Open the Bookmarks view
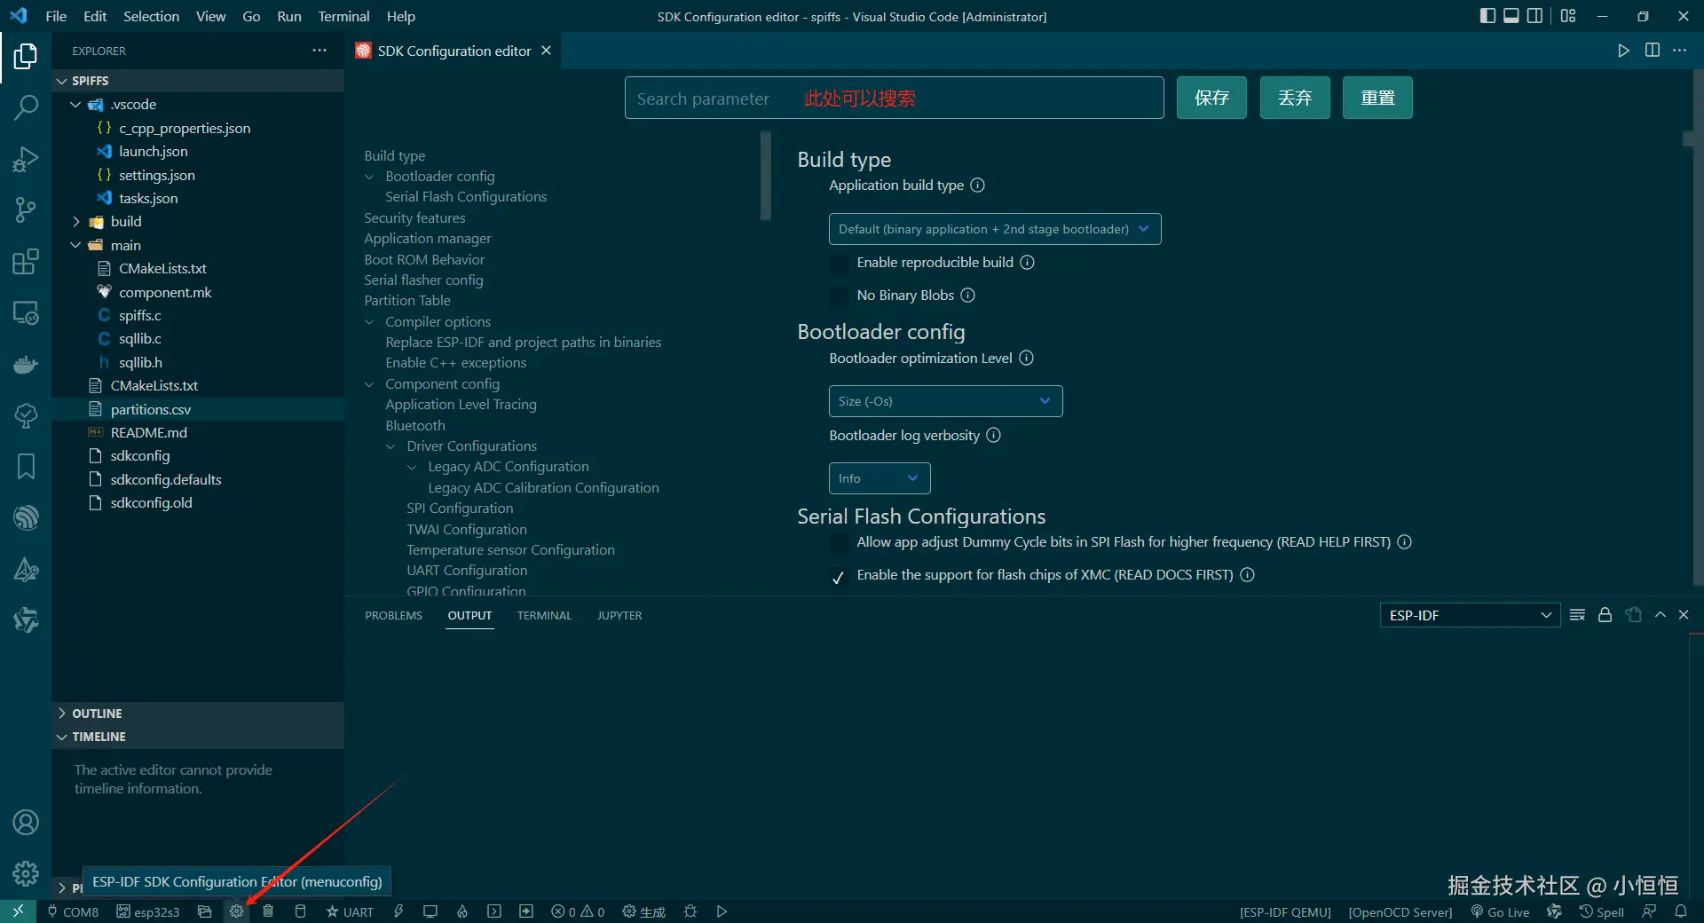 point(26,467)
